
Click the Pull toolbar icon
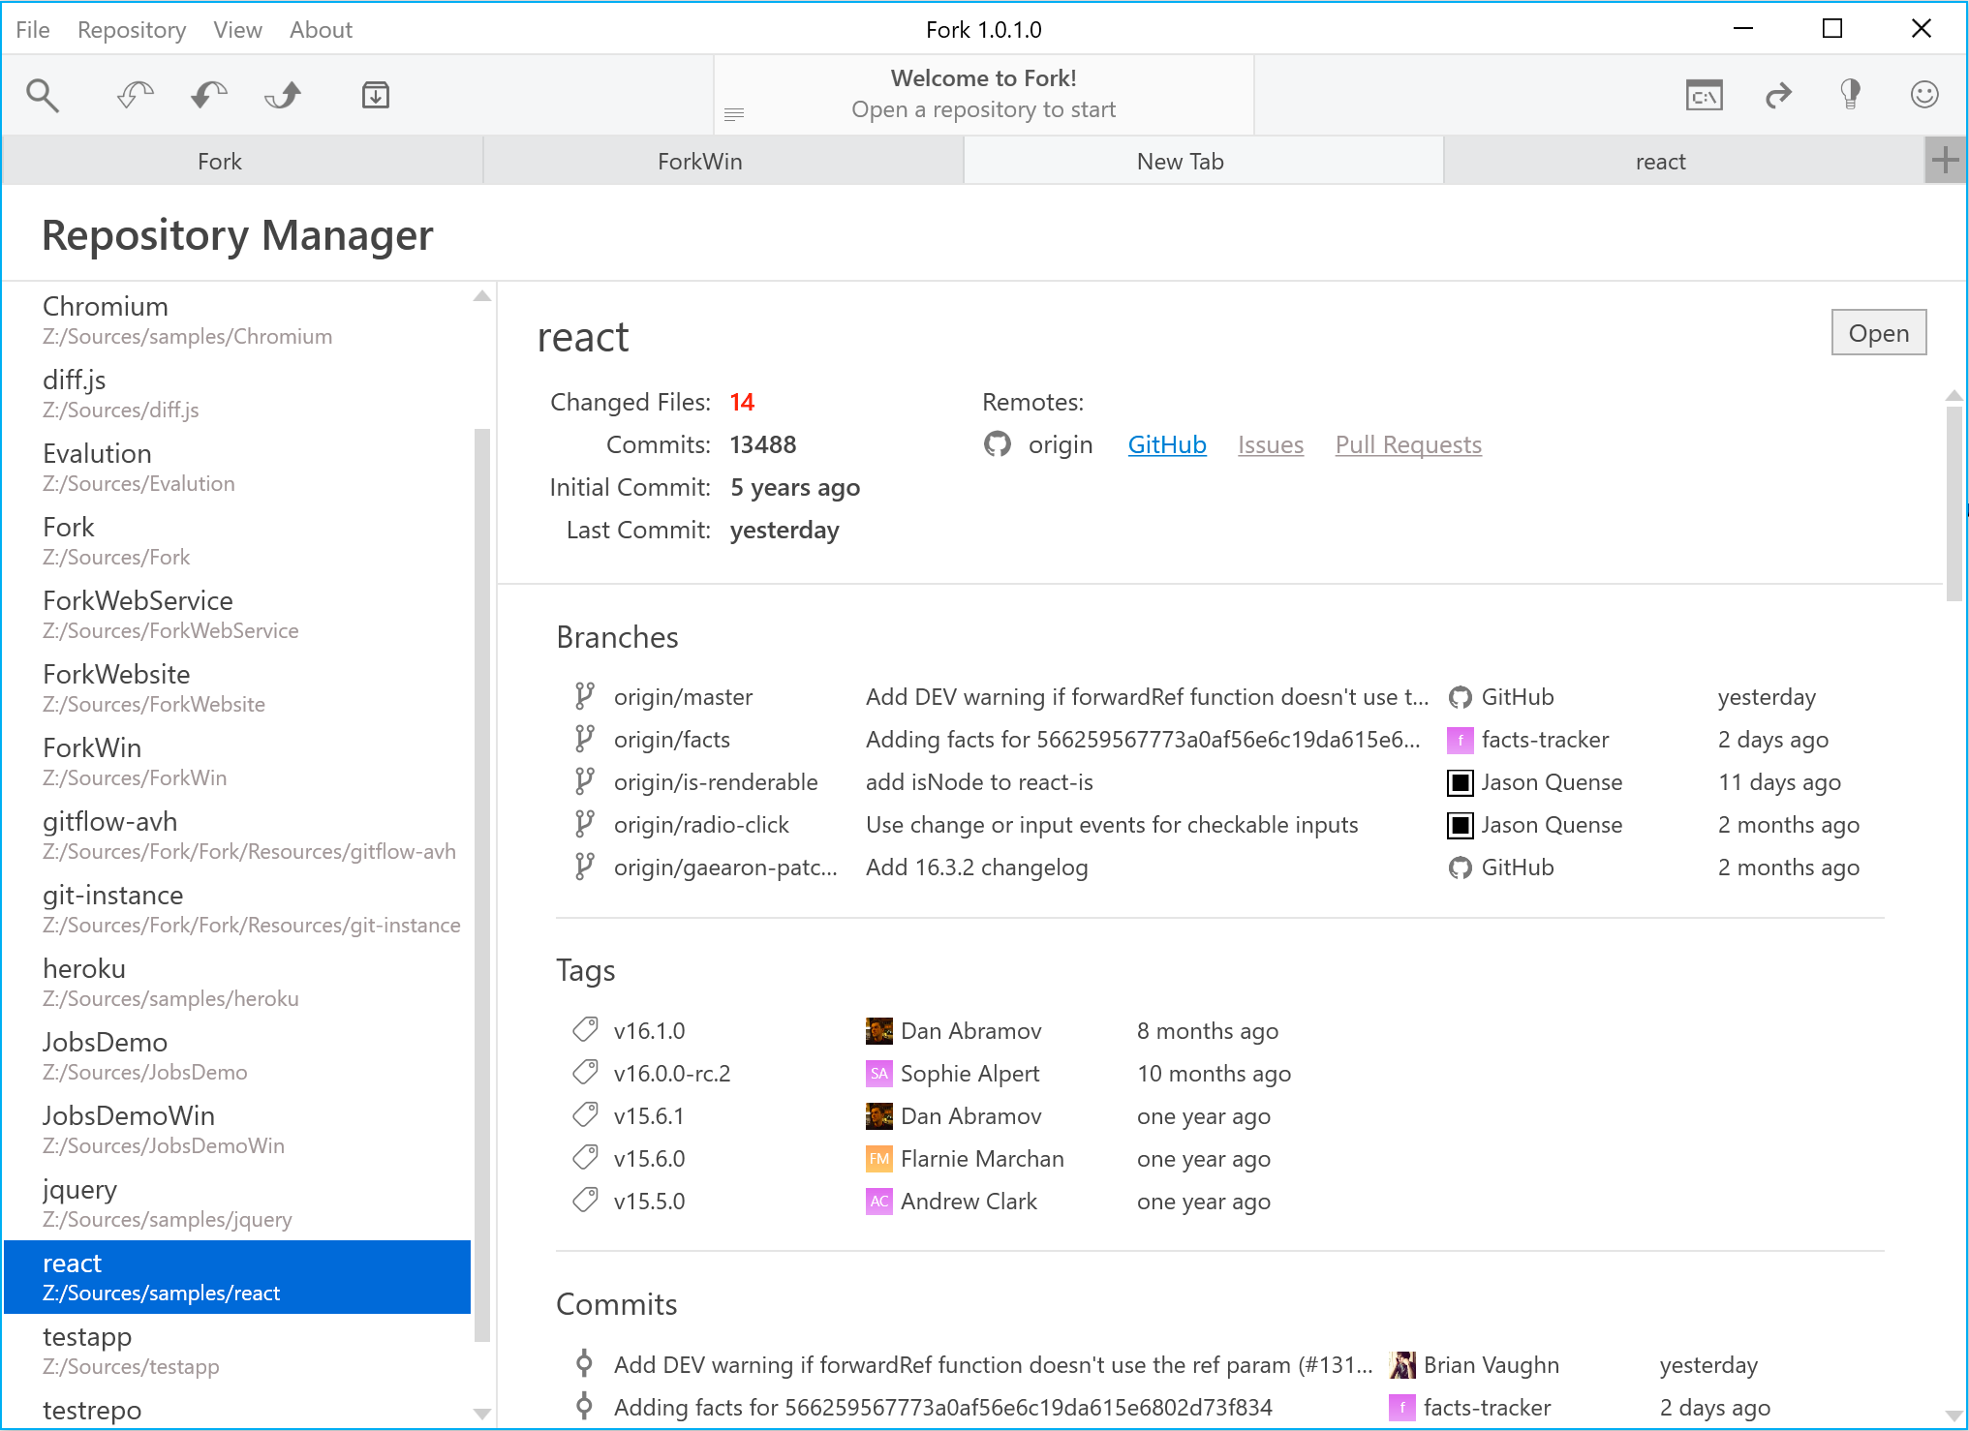[208, 95]
